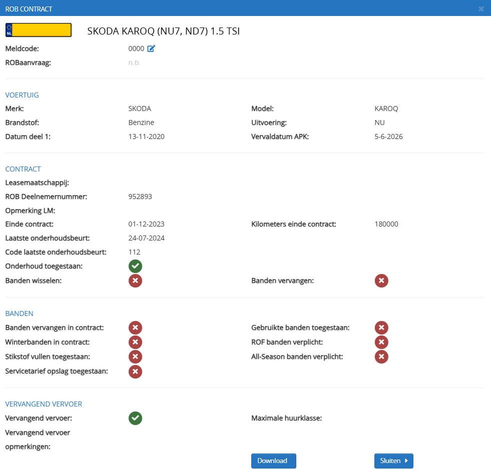The width and height of the screenshot is (491, 470).
Task: Click the Skoda Karoq vehicle title
Action: pos(164,31)
